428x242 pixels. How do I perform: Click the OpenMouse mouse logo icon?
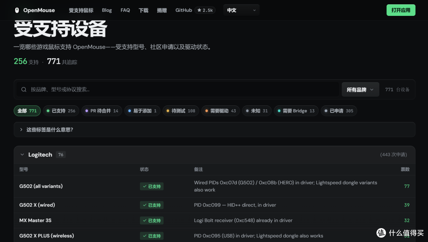coord(17,10)
